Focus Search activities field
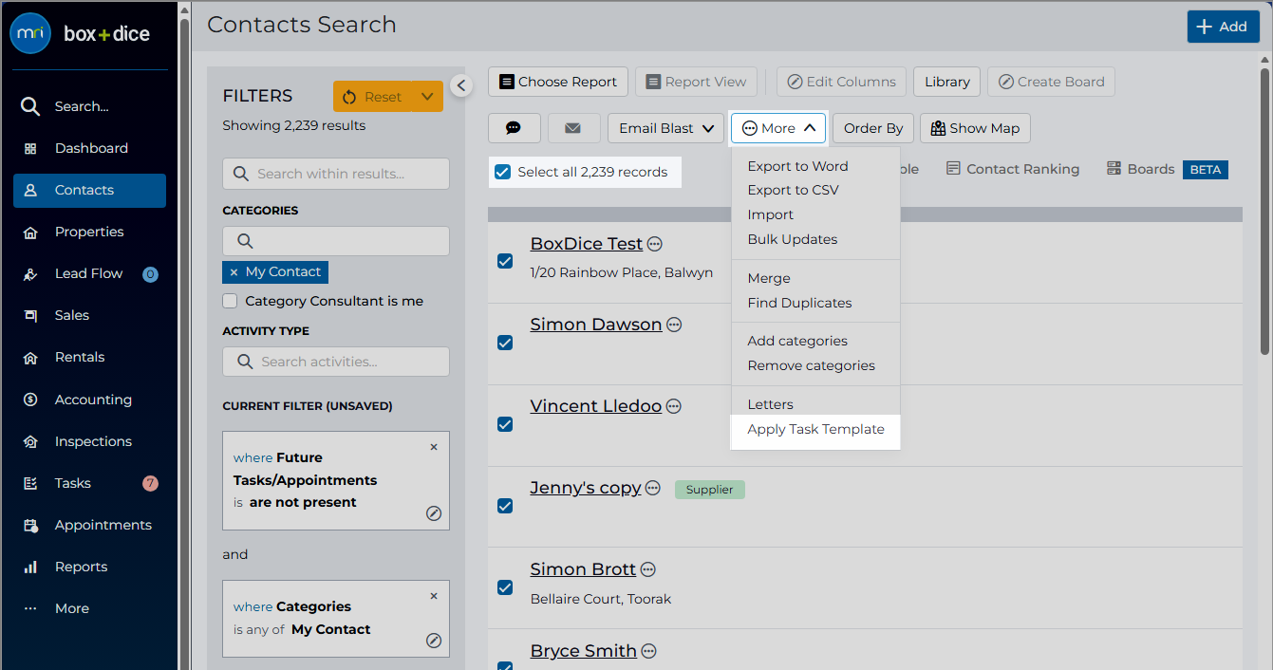This screenshot has height=670, width=1273. (336, 362)
